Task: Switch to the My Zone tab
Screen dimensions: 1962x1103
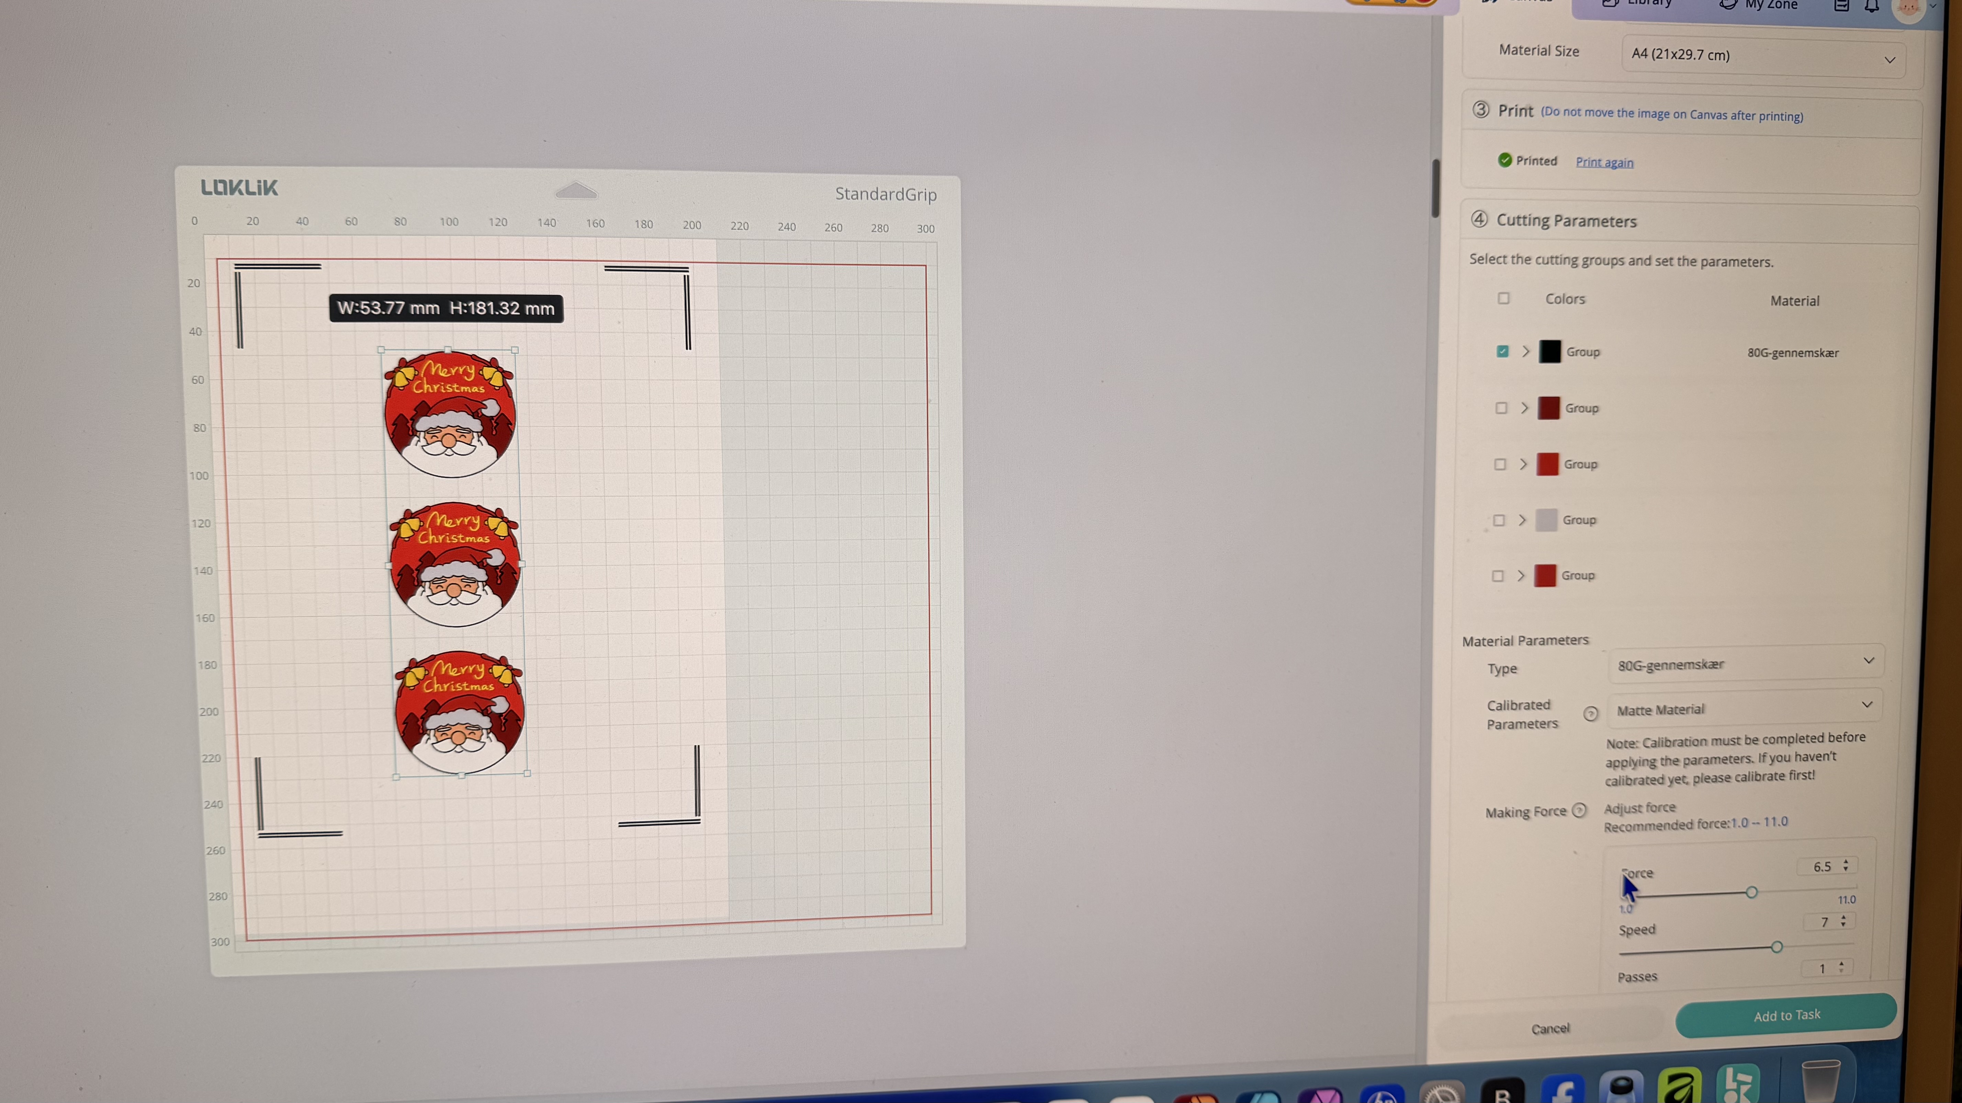Action: pyautogui.click(x=1759, y=4)
